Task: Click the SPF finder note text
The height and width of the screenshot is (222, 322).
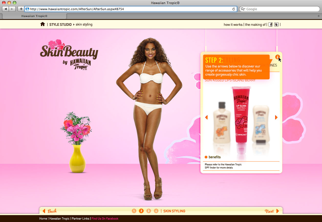Action: (x=223, y=166)
